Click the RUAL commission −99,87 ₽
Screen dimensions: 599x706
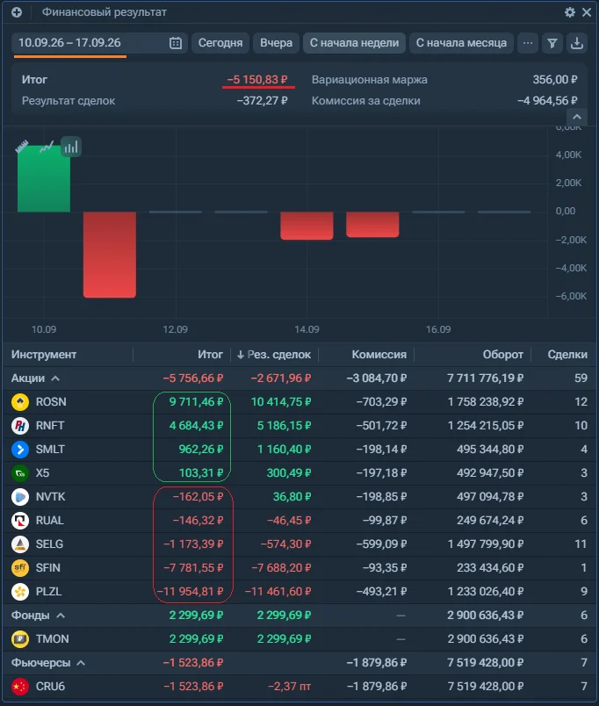click(385, 521)
